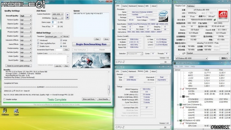231x130 pixels.
Task: Select the DX9 radio button
Action: pos(61,43)
